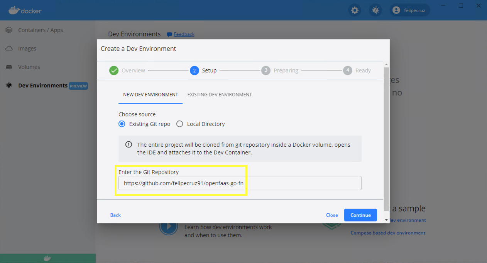The image size is (487, 263).
Task: Click the Preparing step indicator
Action: 265,70
